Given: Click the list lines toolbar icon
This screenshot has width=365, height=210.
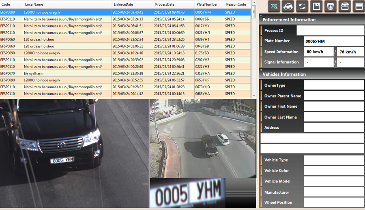Looking at the screenshot, I should 359,6.
